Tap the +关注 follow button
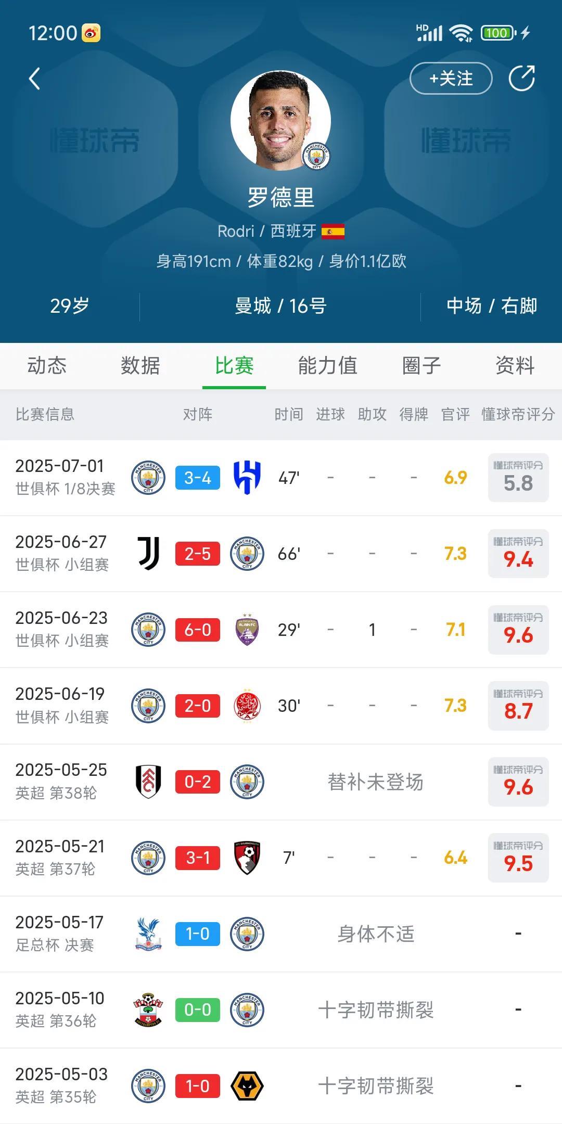The width and height of the screenshot is (562, 1124). 451,79
